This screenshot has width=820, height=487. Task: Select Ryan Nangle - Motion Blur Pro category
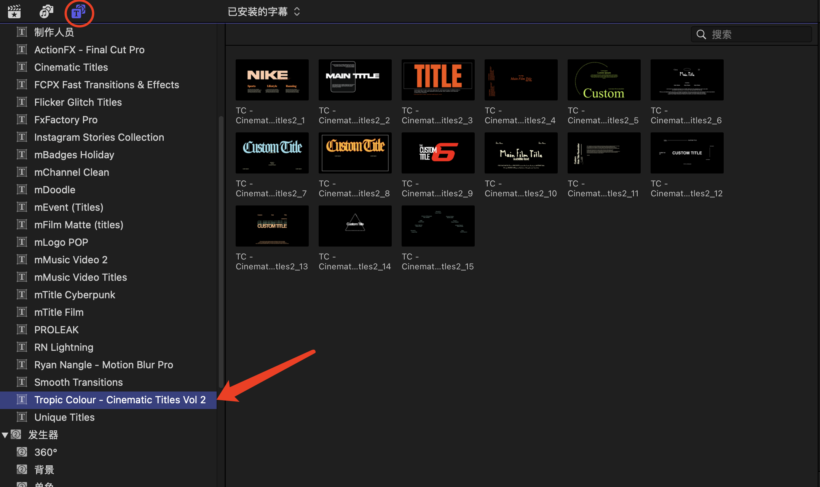[x=108, y=364]
